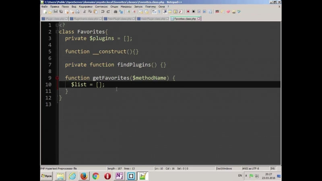This screenshot has height=181, width=322.
Task: Click the __construct function name
Action: click(109, 51)
